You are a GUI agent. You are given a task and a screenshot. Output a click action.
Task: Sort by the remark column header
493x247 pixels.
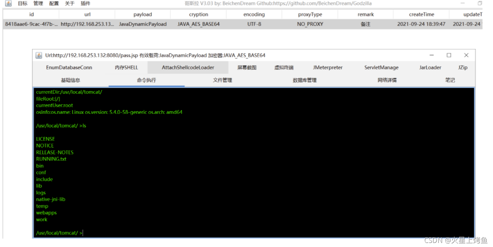point(366,14)
